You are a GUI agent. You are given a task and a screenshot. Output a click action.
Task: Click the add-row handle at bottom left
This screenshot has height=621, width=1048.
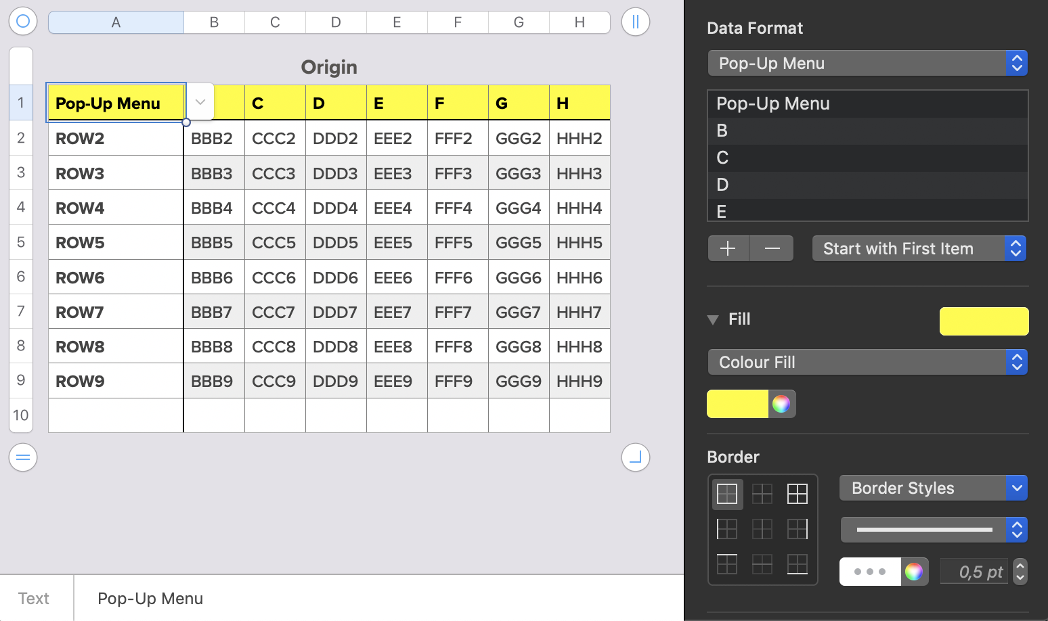pos(23,457)
